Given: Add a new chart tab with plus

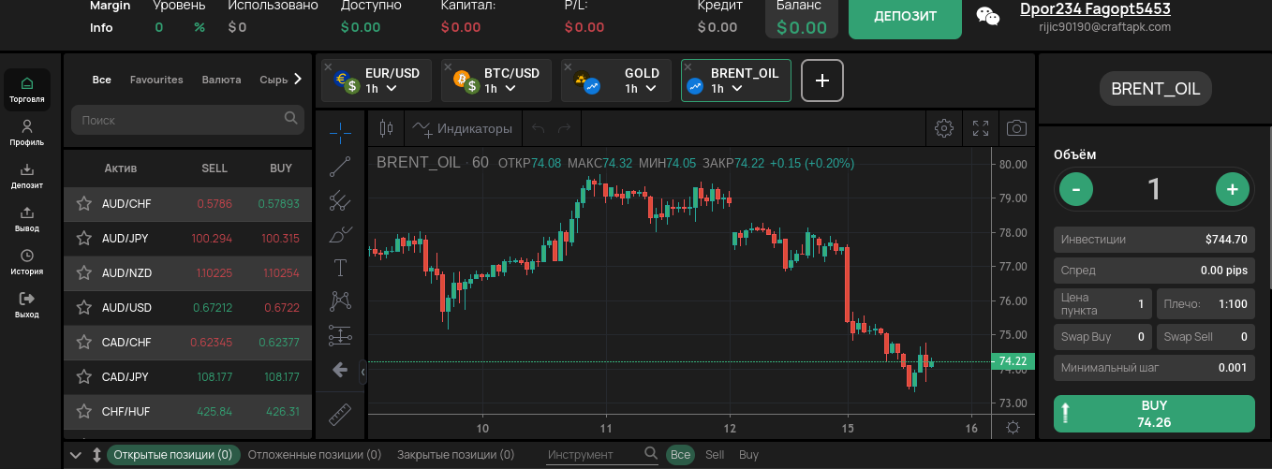Looking at the screenshot, I should coord(822,81).
